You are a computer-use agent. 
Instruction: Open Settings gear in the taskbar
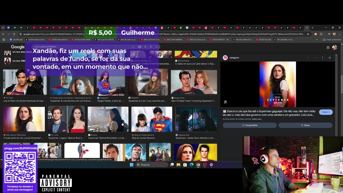click(211, 165)
